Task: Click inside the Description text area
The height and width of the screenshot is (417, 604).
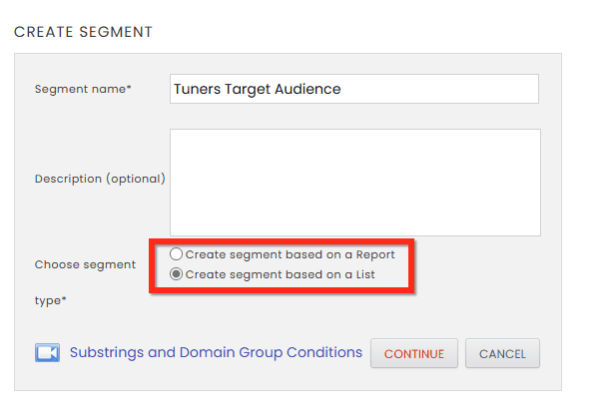Action: click(x=354, y=182)
